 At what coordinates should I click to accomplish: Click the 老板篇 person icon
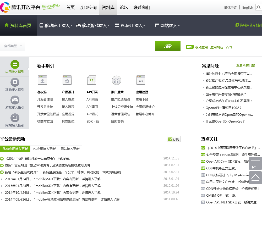tap(42, 80)
